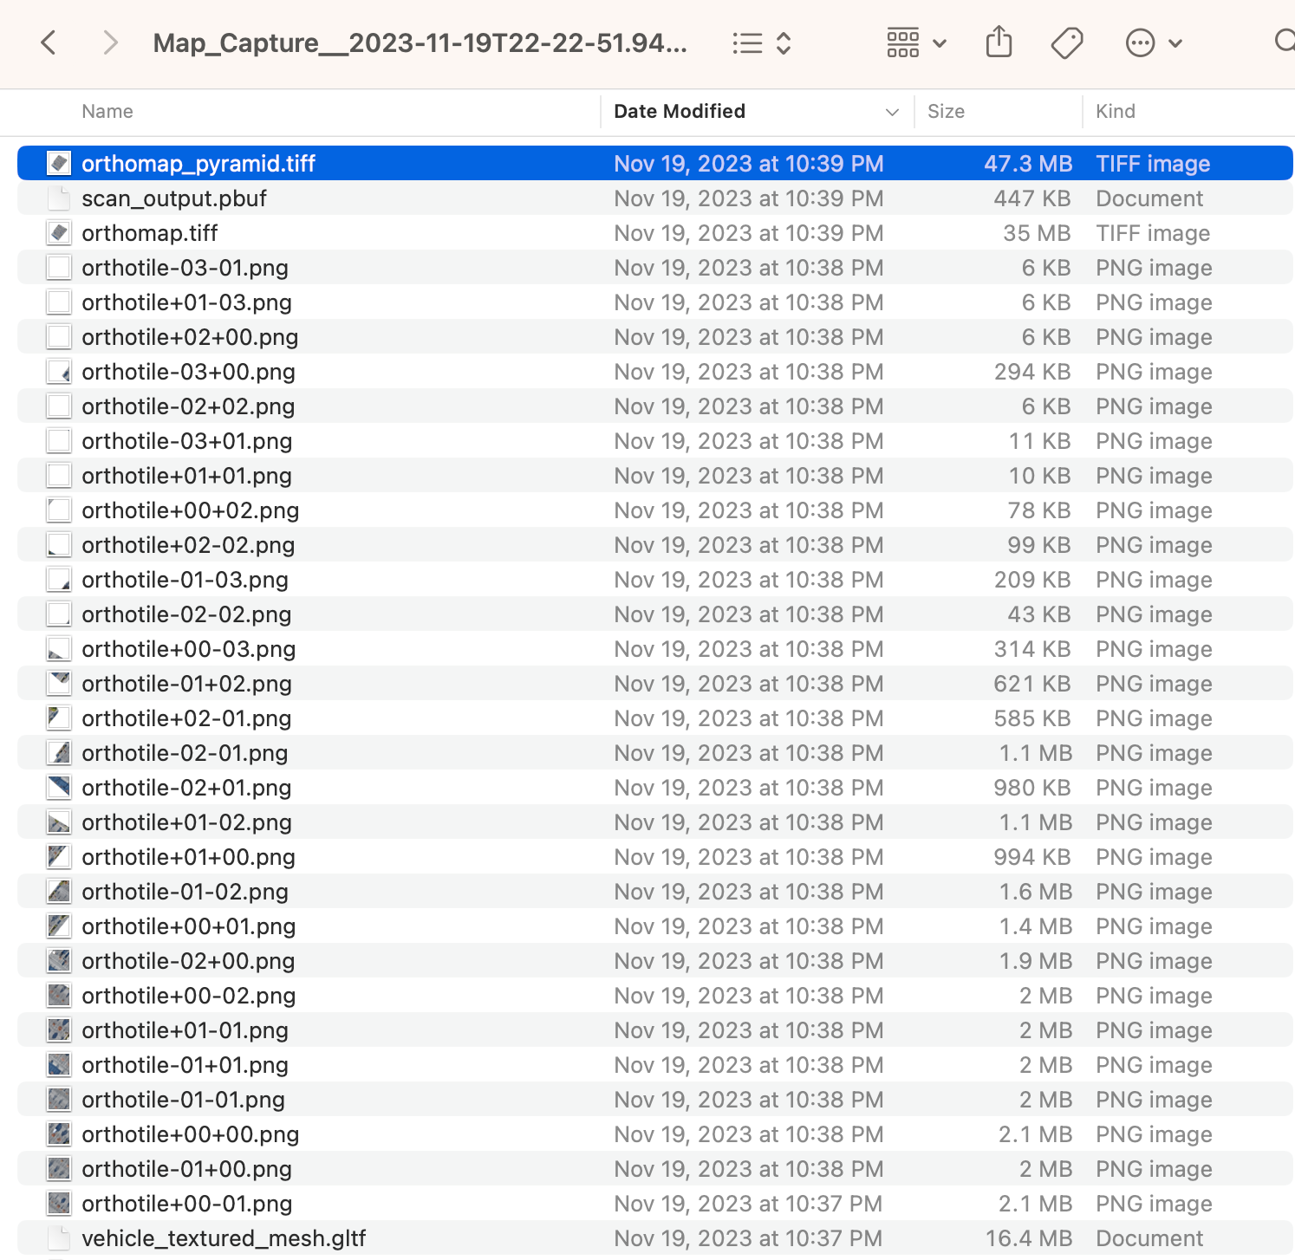This screenshot has height=1260, width=1295.
Task: Open the ellipsis action menu
Action: [1153, 42]
